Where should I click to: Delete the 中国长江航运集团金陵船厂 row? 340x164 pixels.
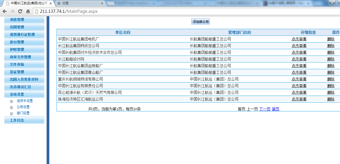331,66
